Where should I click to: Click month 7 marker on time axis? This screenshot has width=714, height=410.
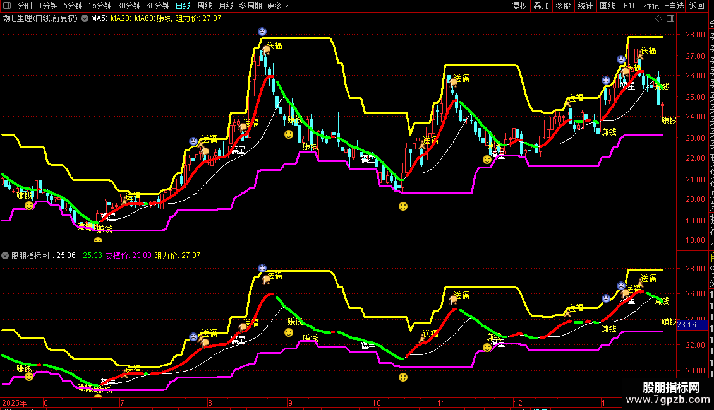pyautogui.click(x=122, y=402)
